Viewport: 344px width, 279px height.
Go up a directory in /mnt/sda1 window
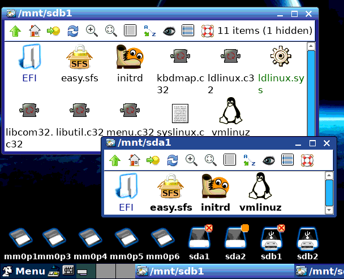(x=115, y=160)
